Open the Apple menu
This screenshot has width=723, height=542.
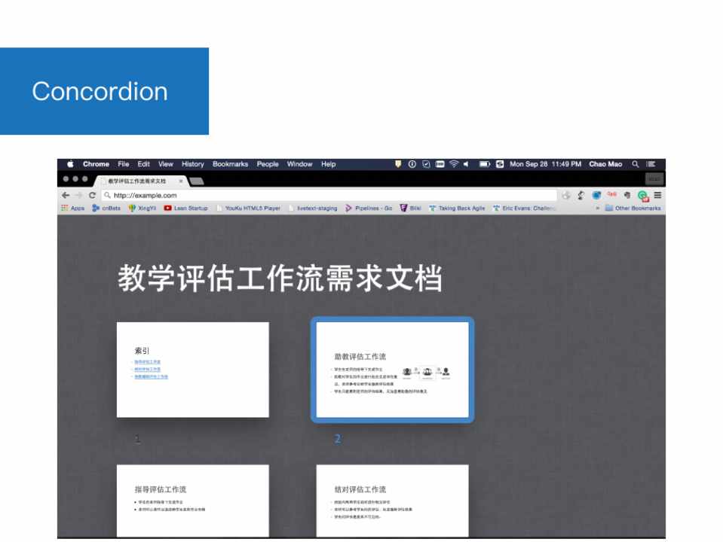pyautogui.click(x=70, y=164)
